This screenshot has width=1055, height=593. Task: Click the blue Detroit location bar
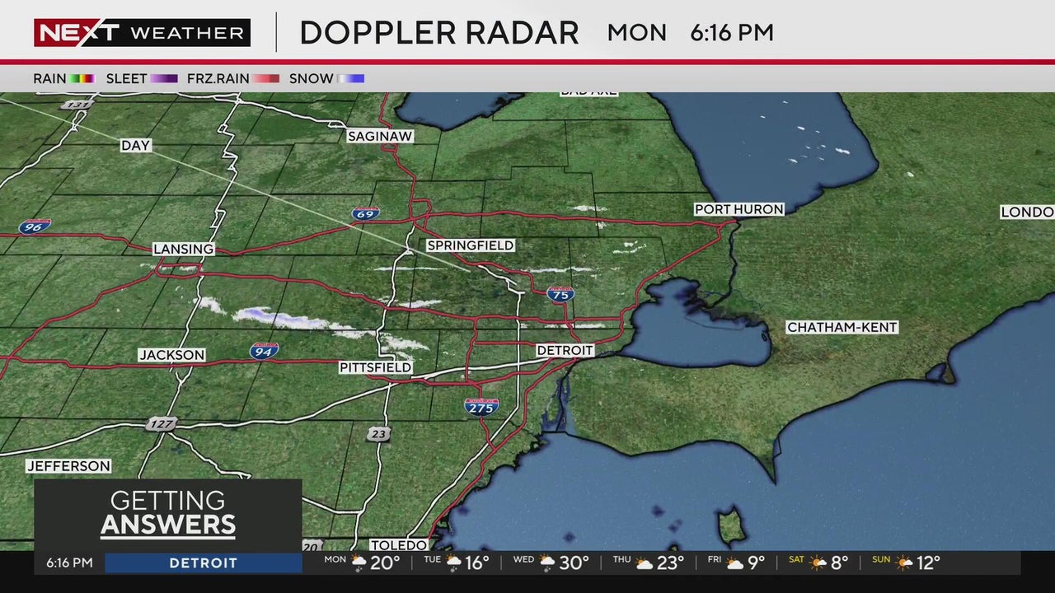pos(203,563)
